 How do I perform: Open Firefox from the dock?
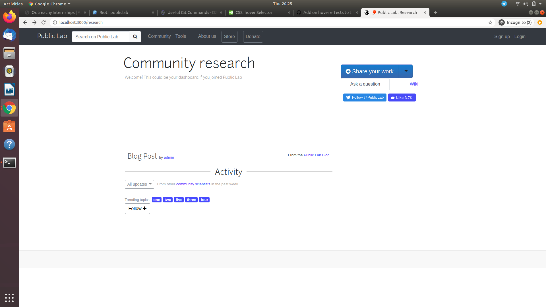pos(9,16)
